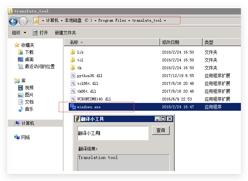The height and width of the screenshot is (181, 248).
Task: Open the 音乐 library
Action: pyautogui.click(x=29, y=109)
